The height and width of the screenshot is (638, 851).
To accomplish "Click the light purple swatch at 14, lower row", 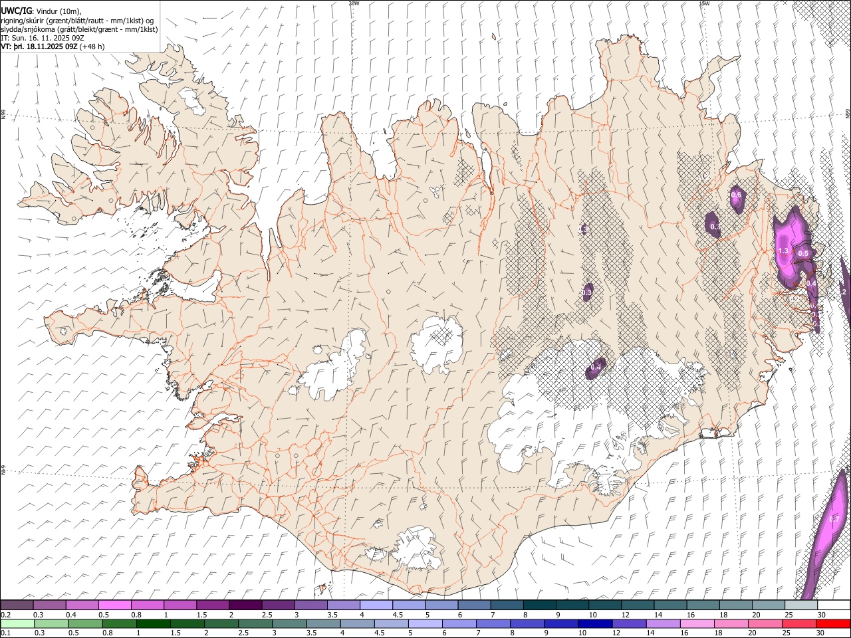I will click(x=663, y=624).
